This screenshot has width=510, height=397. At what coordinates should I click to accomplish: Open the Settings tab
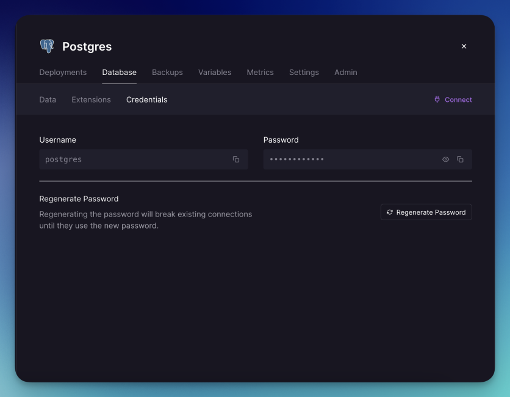click(x=304, y=72)
